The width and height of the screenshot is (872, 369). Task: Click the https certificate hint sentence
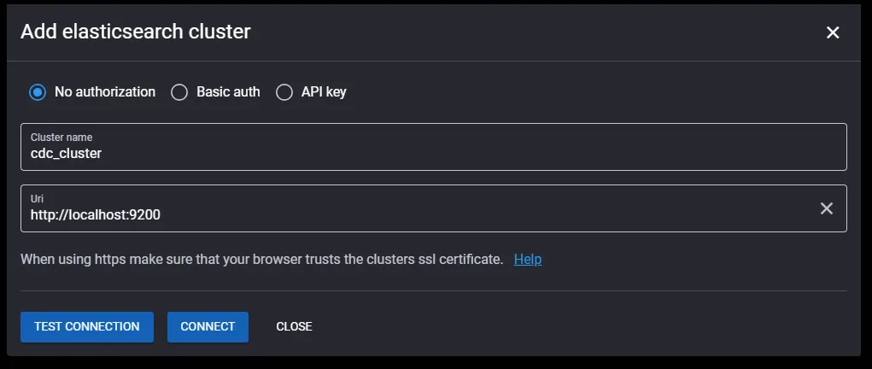(x=262, y=260)
